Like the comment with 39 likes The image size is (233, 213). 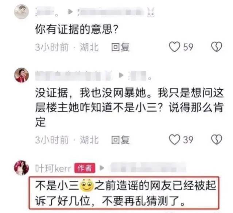(175, 139)
